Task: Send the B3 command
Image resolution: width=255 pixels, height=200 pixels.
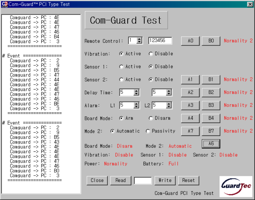Action: pyautogui.click(x=211, y=105)
